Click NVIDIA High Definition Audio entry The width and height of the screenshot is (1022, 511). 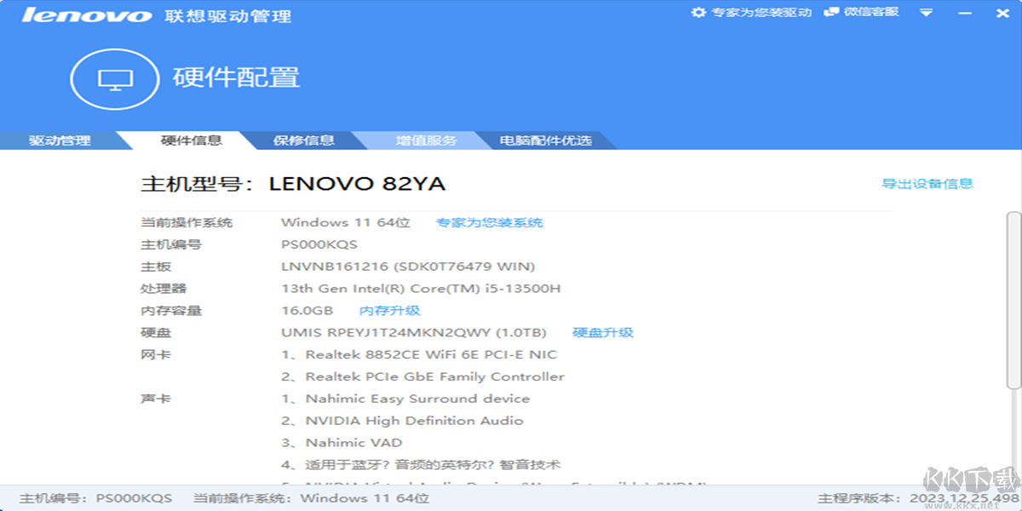pyautogui.click(x=402, y=421)
